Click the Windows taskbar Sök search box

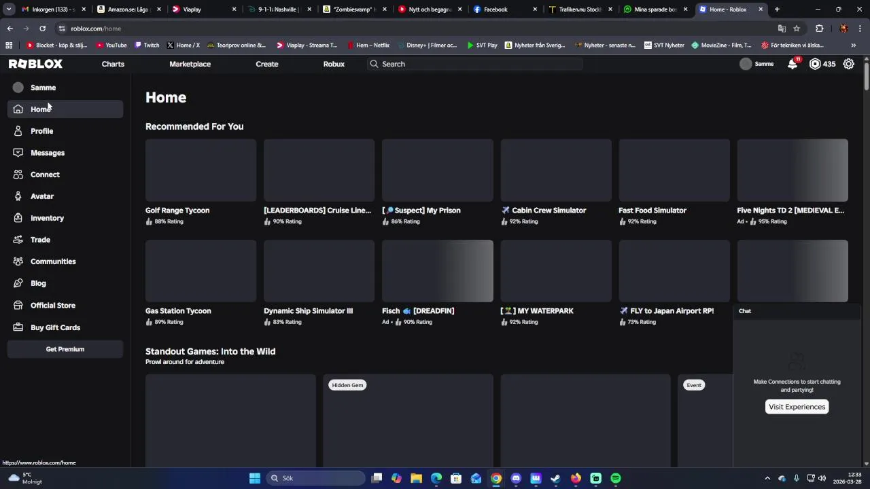pos(316,478)
